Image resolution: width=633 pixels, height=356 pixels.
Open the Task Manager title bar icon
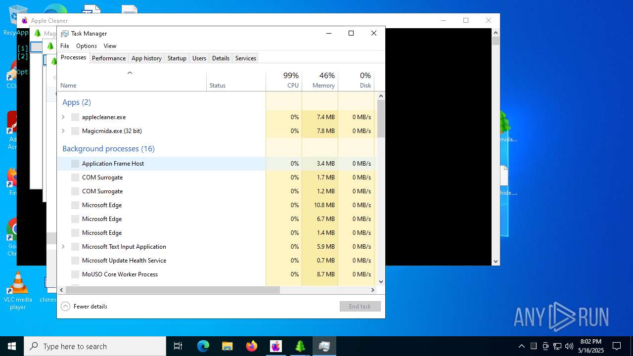[65, 34]
